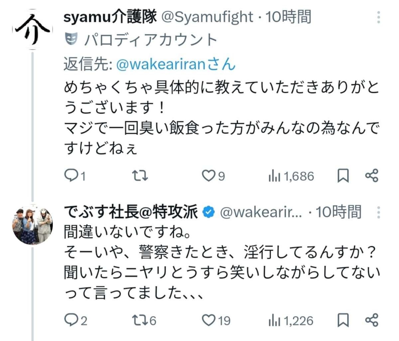Retweet the syamu介護隊 post
This screenshot has height=341, width=399.
point(140,175)
